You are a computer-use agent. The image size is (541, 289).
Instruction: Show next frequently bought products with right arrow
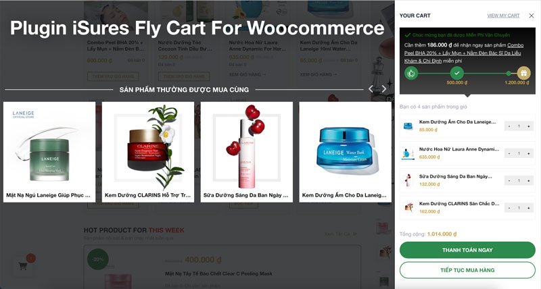point(383,89)
